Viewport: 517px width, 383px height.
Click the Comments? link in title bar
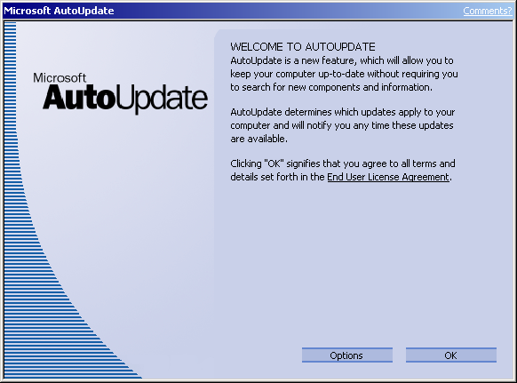pyautogui.click(x=488, y=11)
